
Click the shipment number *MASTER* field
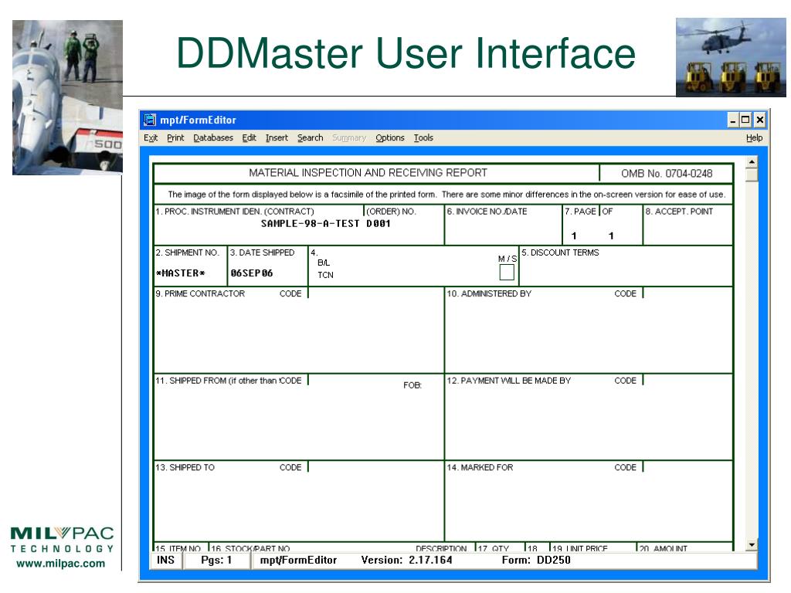click(181, 273)
